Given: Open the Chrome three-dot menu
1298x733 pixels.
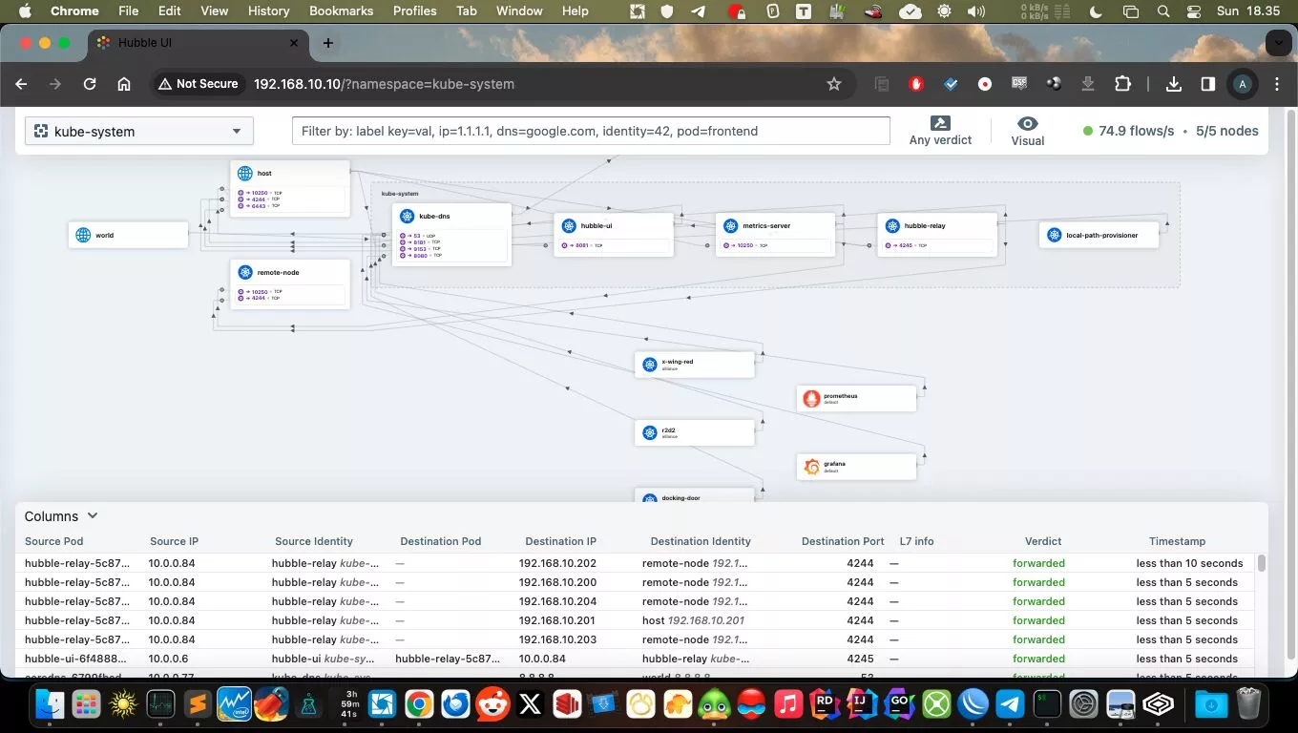Looking at the screenshot, I should click(1277, 84).
